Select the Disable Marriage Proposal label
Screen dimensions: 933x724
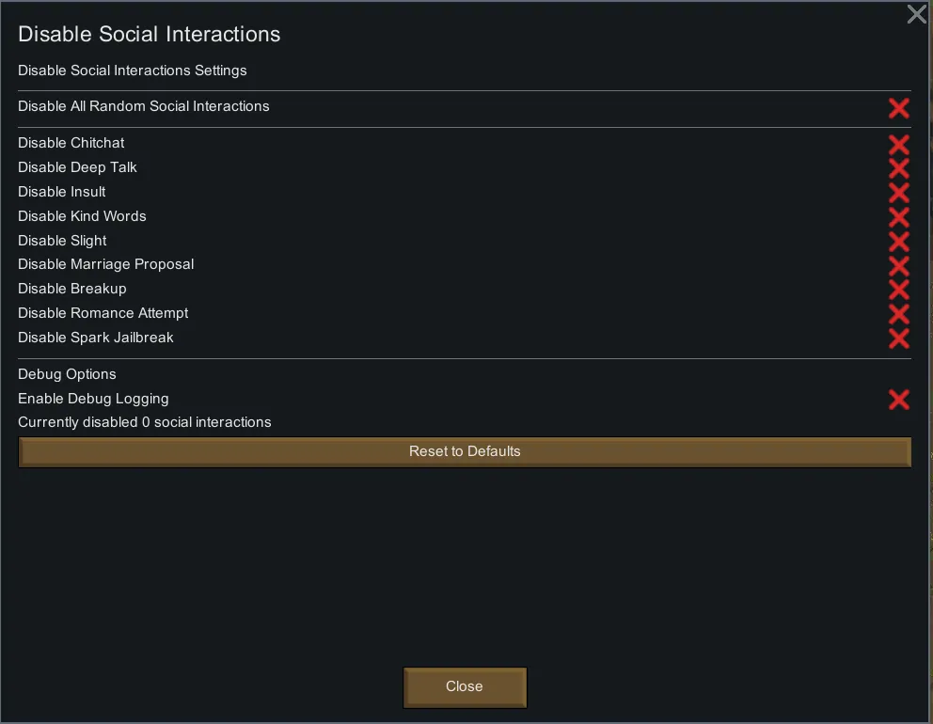pos(105,264)
